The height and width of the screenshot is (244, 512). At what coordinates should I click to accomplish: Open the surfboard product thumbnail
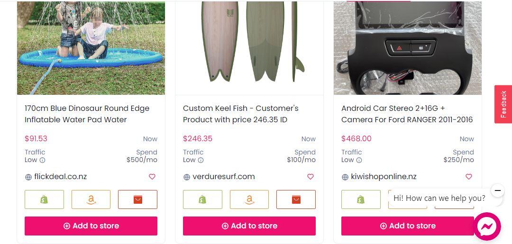point(249,48)
